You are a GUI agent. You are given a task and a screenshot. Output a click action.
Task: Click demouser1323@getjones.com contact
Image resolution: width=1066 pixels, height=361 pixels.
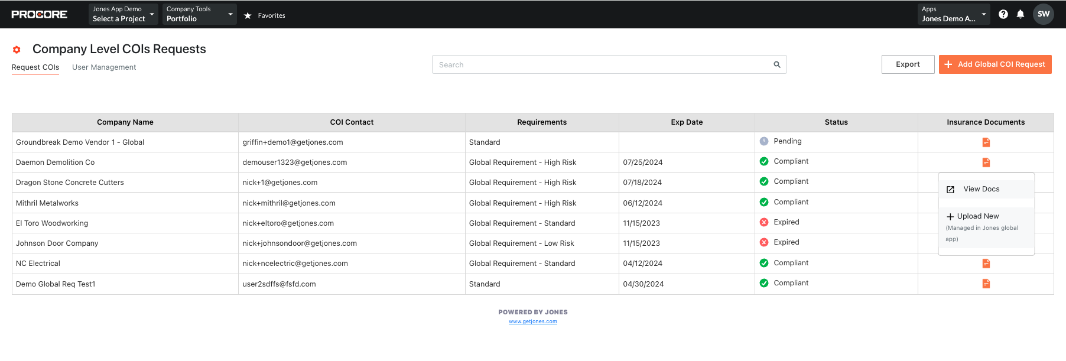pos(295,162)
